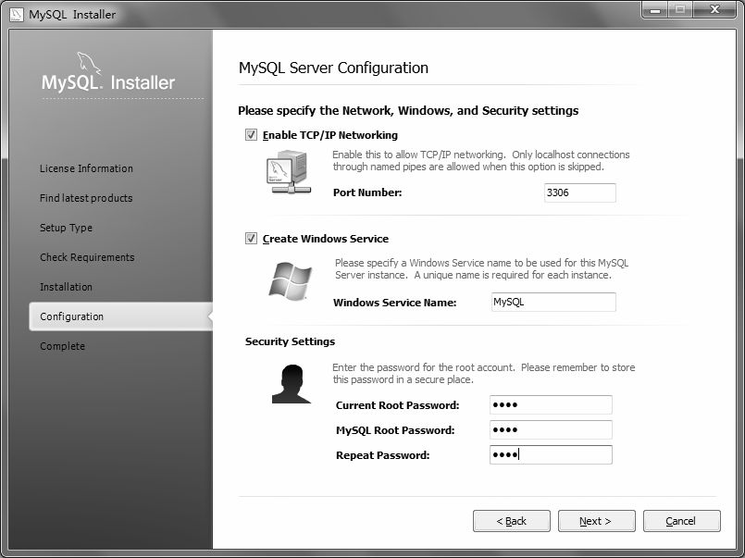Toggle Enable TCP/IP Networking checkbox
This screenshot has height=558, width=745.
click(x=251, y=135)
